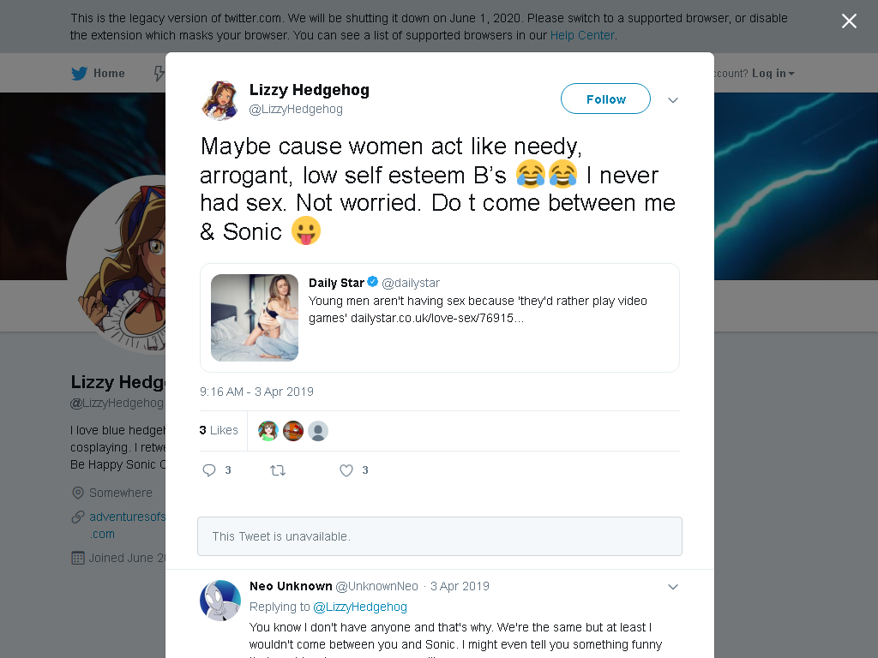Click the third liker's default avatar
Image resolution: width=878 pixels, height=658 pixels.
(x=318, y=431)
